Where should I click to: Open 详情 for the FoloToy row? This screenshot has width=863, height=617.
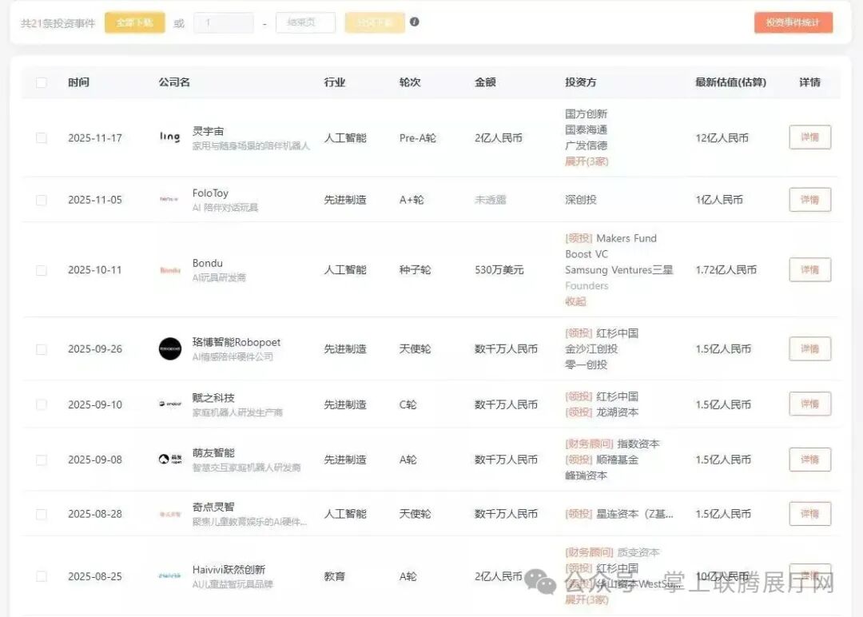809,199
